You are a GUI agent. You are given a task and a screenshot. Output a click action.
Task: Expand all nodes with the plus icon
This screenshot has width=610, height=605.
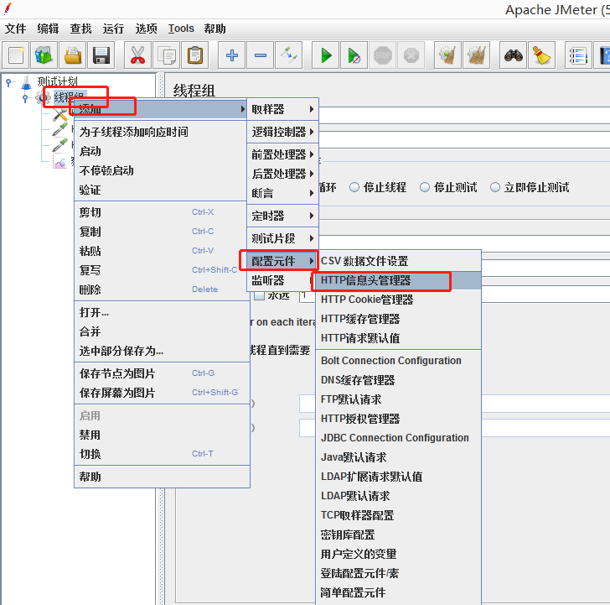232,55
